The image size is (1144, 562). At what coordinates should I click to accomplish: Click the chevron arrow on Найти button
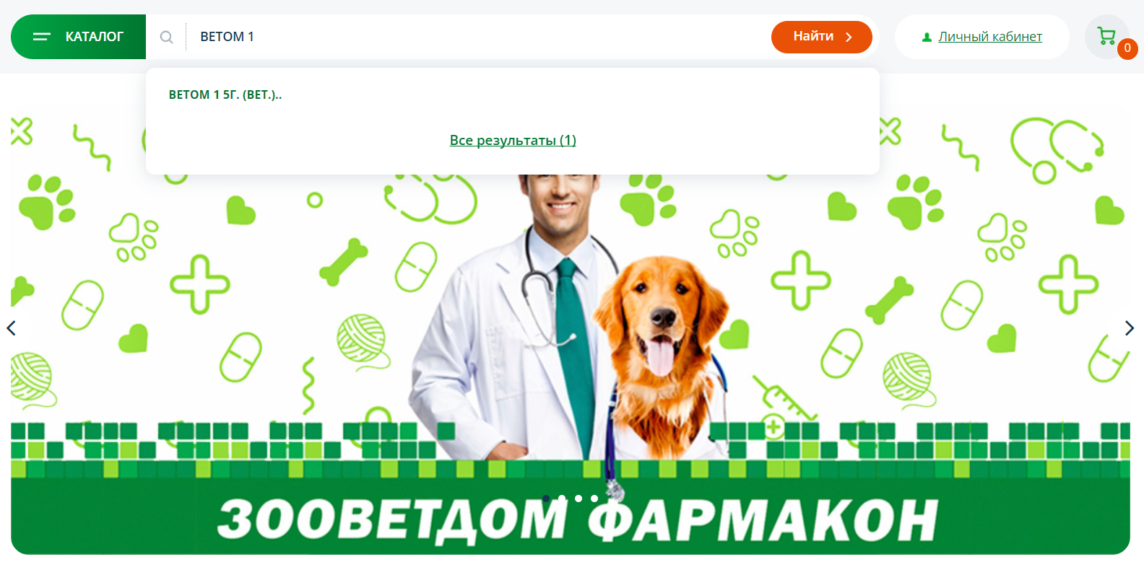click(x=849, y=37)
